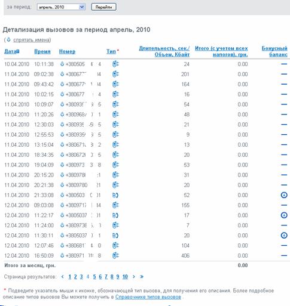Go to results page 10
290x306 pixels.
click(125, 277)
